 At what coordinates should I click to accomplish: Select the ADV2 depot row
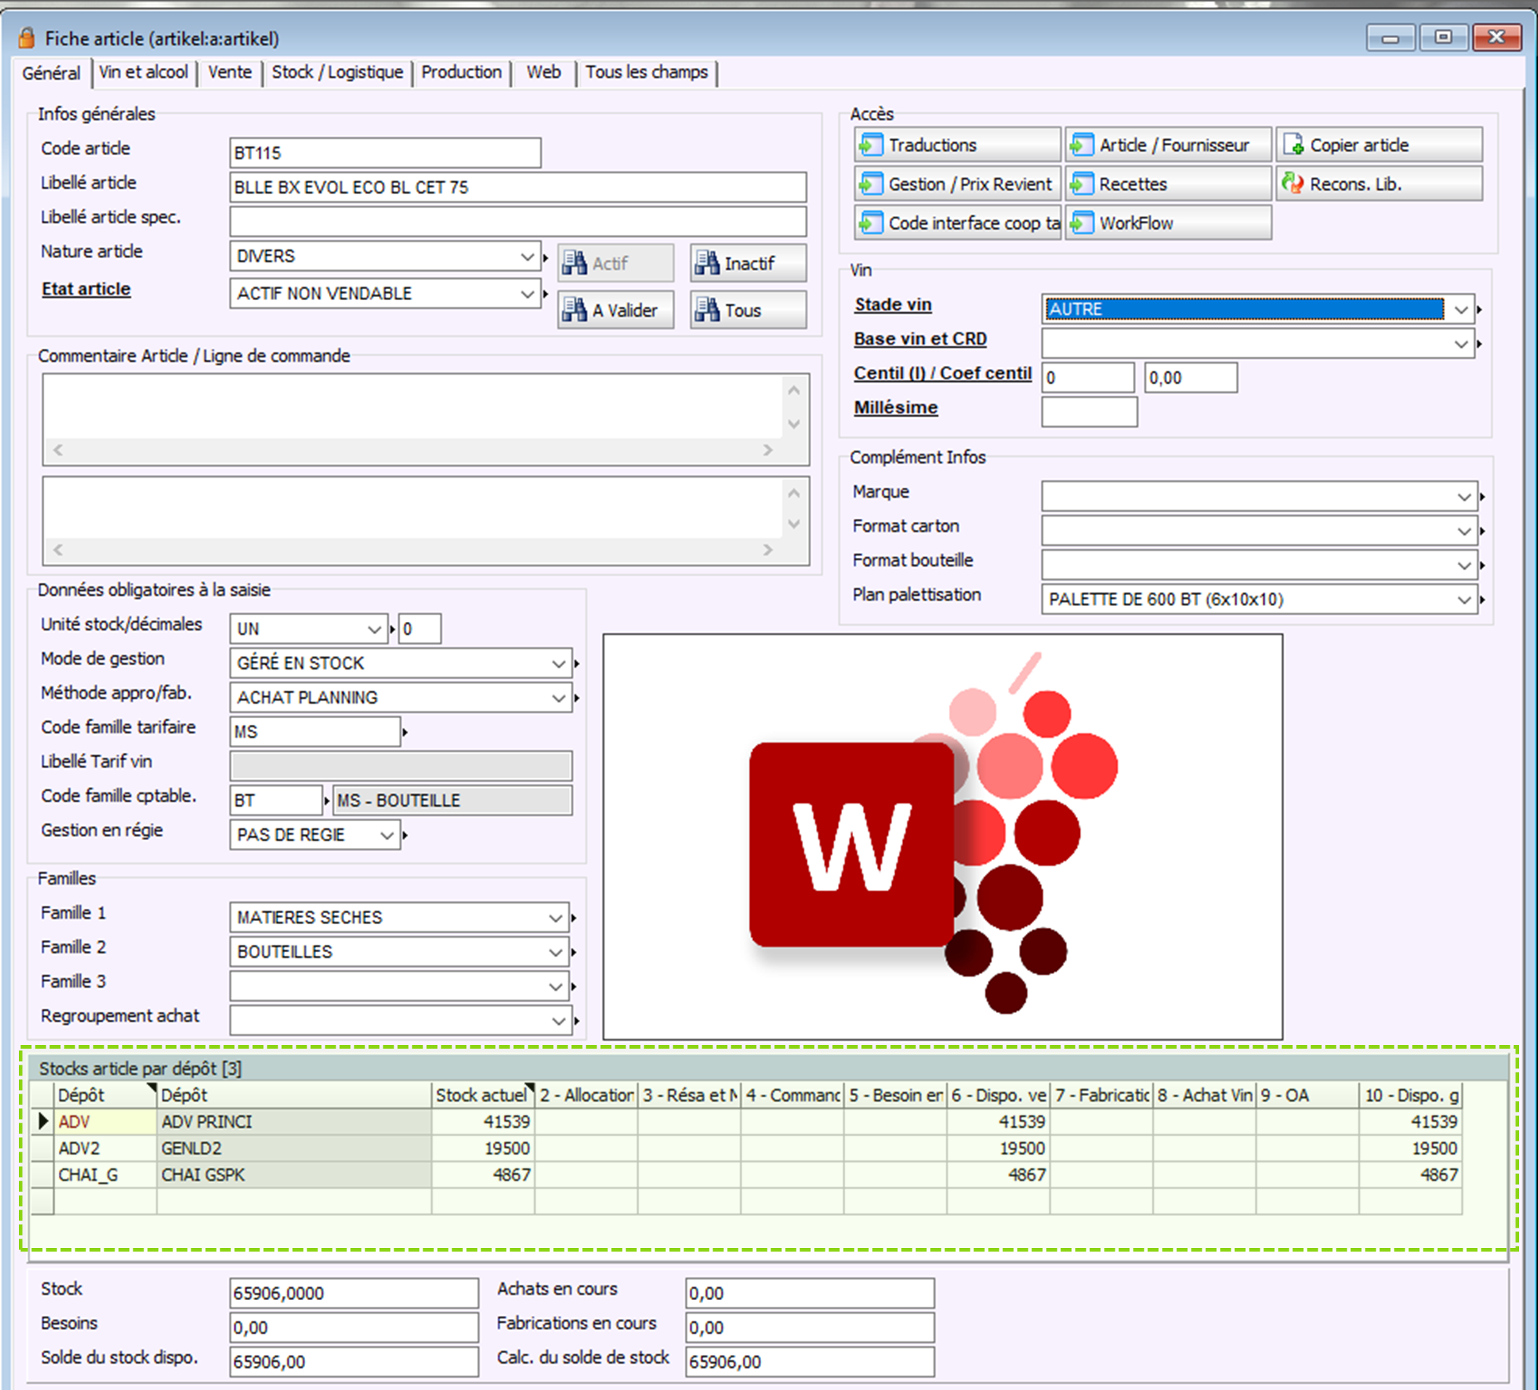79,1148
